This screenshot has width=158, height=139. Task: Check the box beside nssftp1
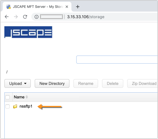[x=7, y=106]
